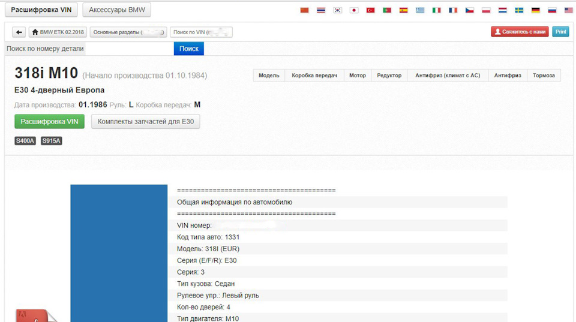This screenshot has height=322, width=576.
Task: Click the Print button
Action: (x=560, y=32)
